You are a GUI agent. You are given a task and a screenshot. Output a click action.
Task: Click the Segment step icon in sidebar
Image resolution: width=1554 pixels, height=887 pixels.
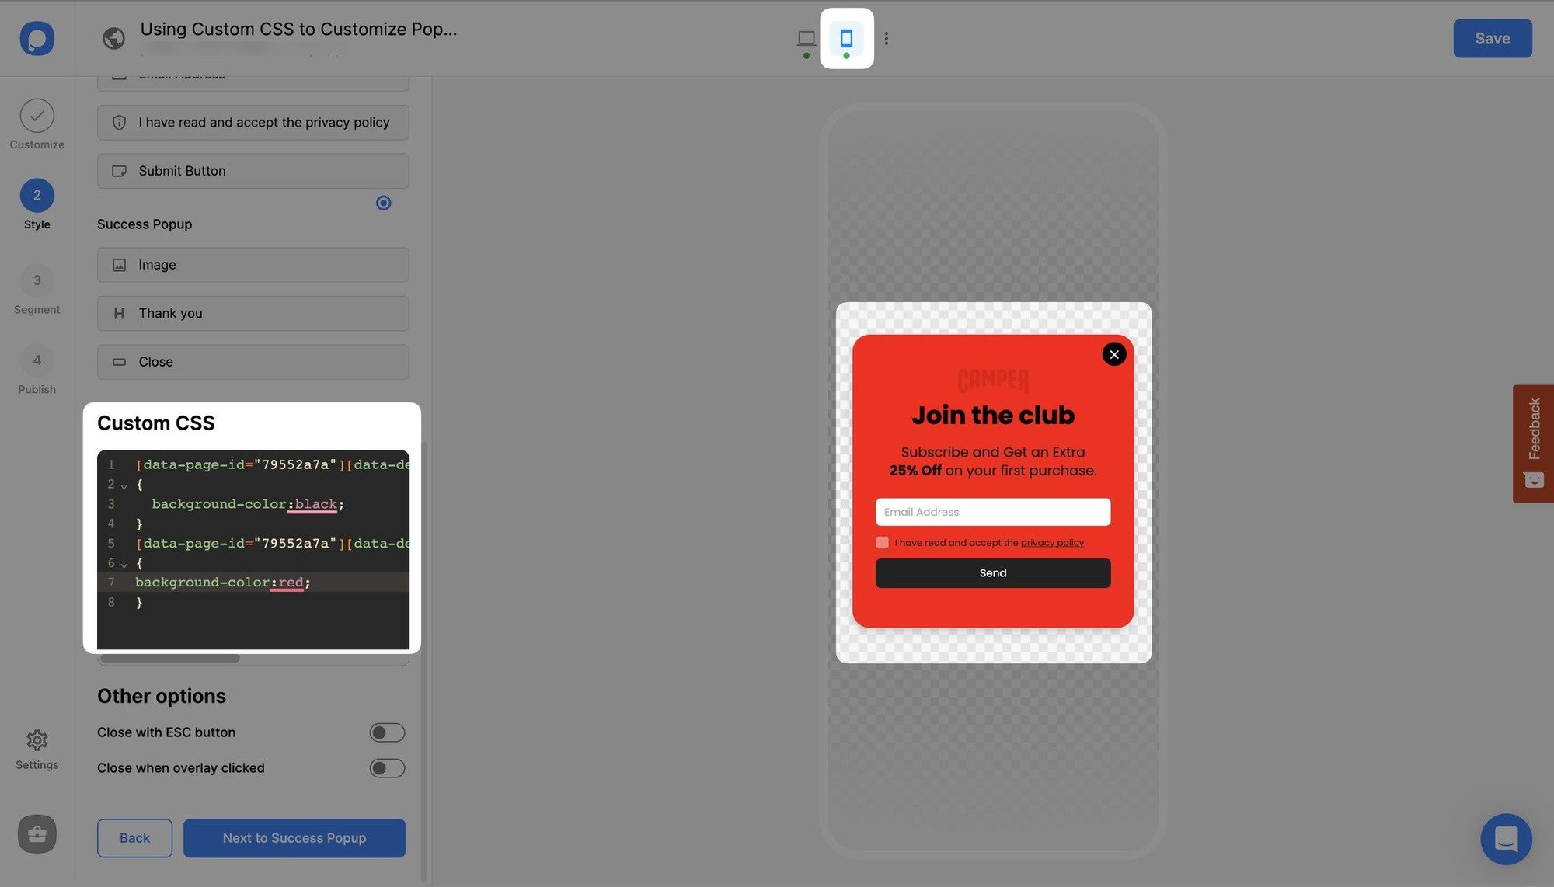coord(37,280)
